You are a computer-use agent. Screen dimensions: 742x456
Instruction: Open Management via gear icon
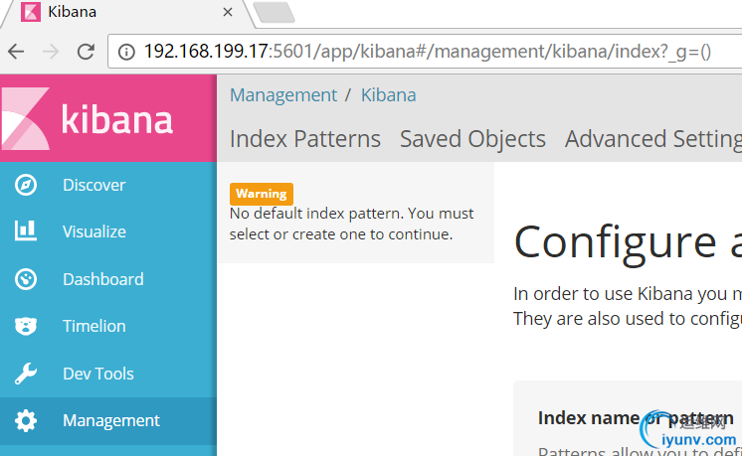(26, 420)
